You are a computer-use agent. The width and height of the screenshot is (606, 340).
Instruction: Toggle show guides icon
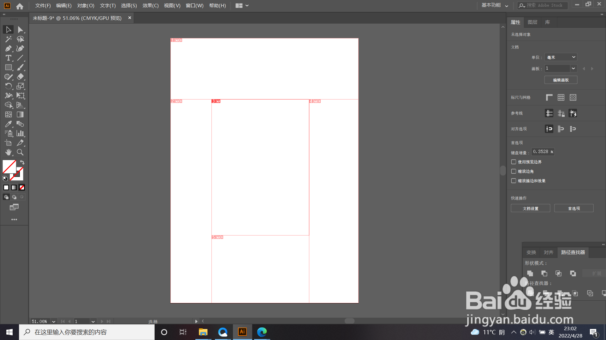click(549, 113)
